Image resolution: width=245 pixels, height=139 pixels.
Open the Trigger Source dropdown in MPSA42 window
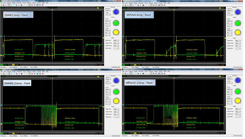pyautogui.click(x=238, y=46)
